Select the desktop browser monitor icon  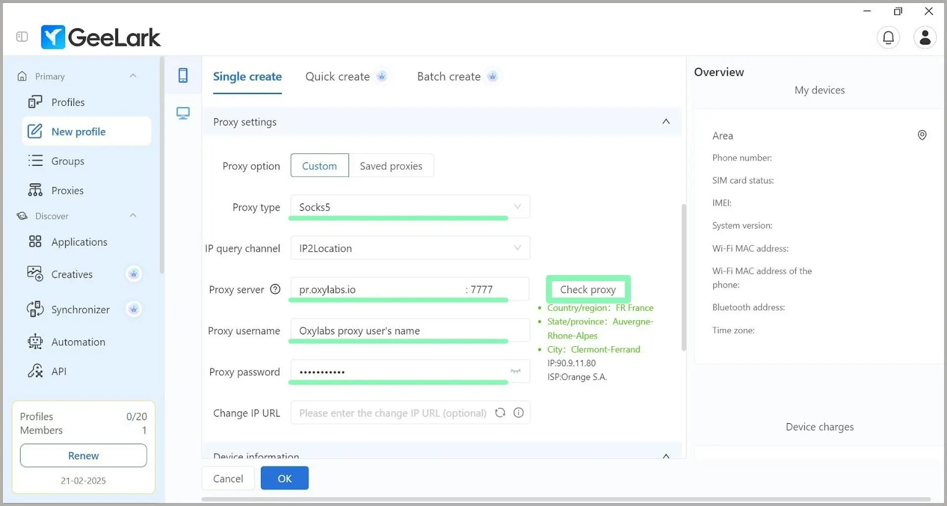183,113
